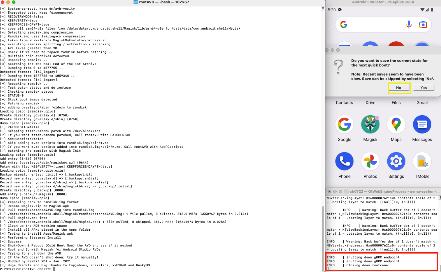
Task: Tap the 5:20 clock in status bar
Action: 331,10
